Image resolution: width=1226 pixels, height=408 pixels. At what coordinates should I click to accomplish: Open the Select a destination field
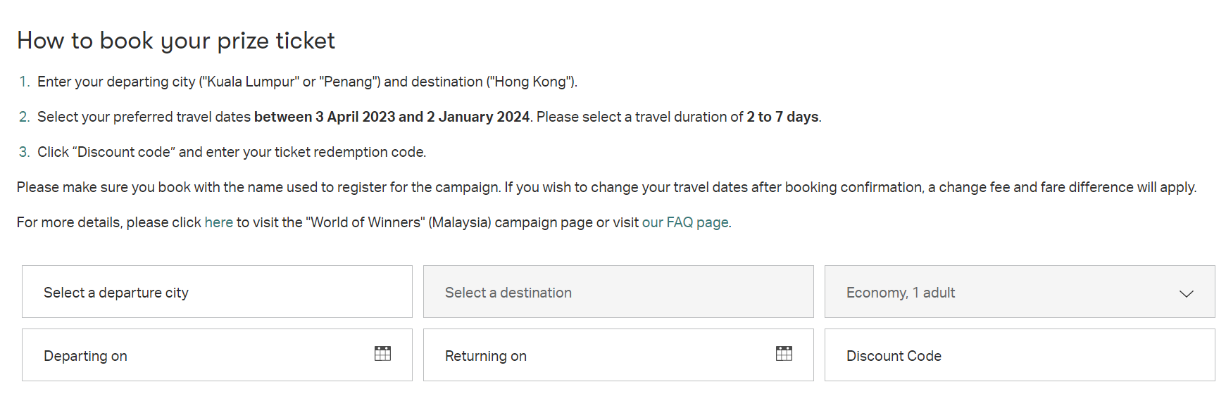click(618, 292)
